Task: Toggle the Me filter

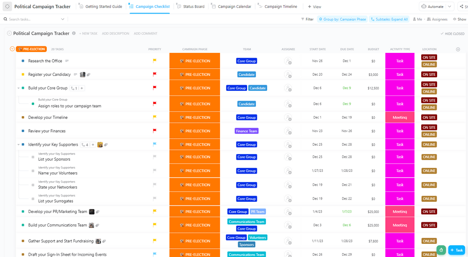Action: coord(417,19)
